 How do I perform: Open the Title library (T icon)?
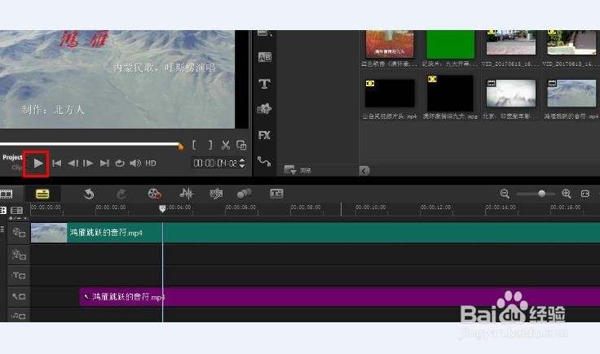pos(264,84)
